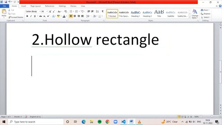Click the Word Help question mark icon
Screen dimensions: 222x125
[x=220, y=6]
